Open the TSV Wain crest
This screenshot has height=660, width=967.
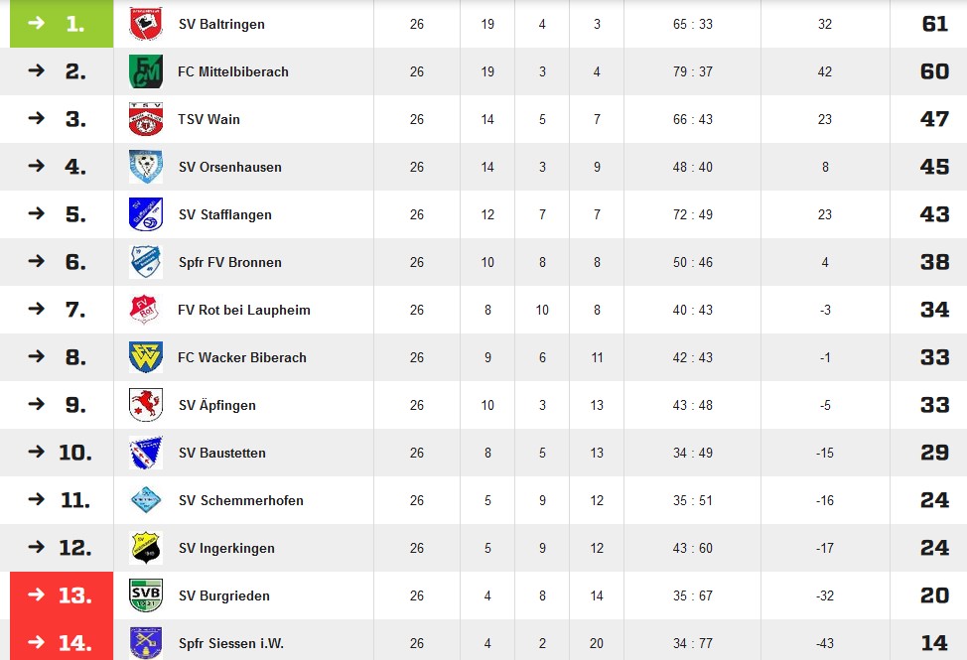coord(146,119)
